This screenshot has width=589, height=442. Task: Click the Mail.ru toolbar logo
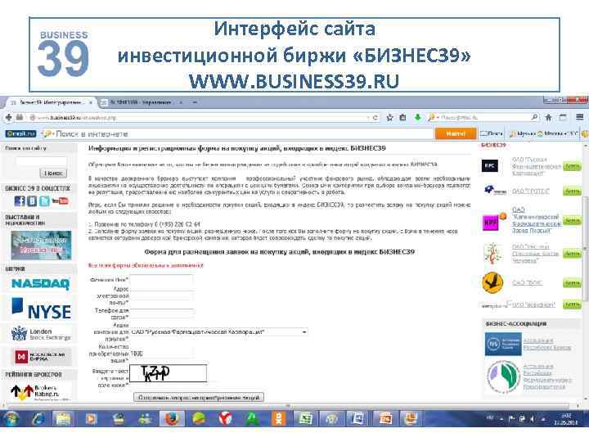click(20, 133)
